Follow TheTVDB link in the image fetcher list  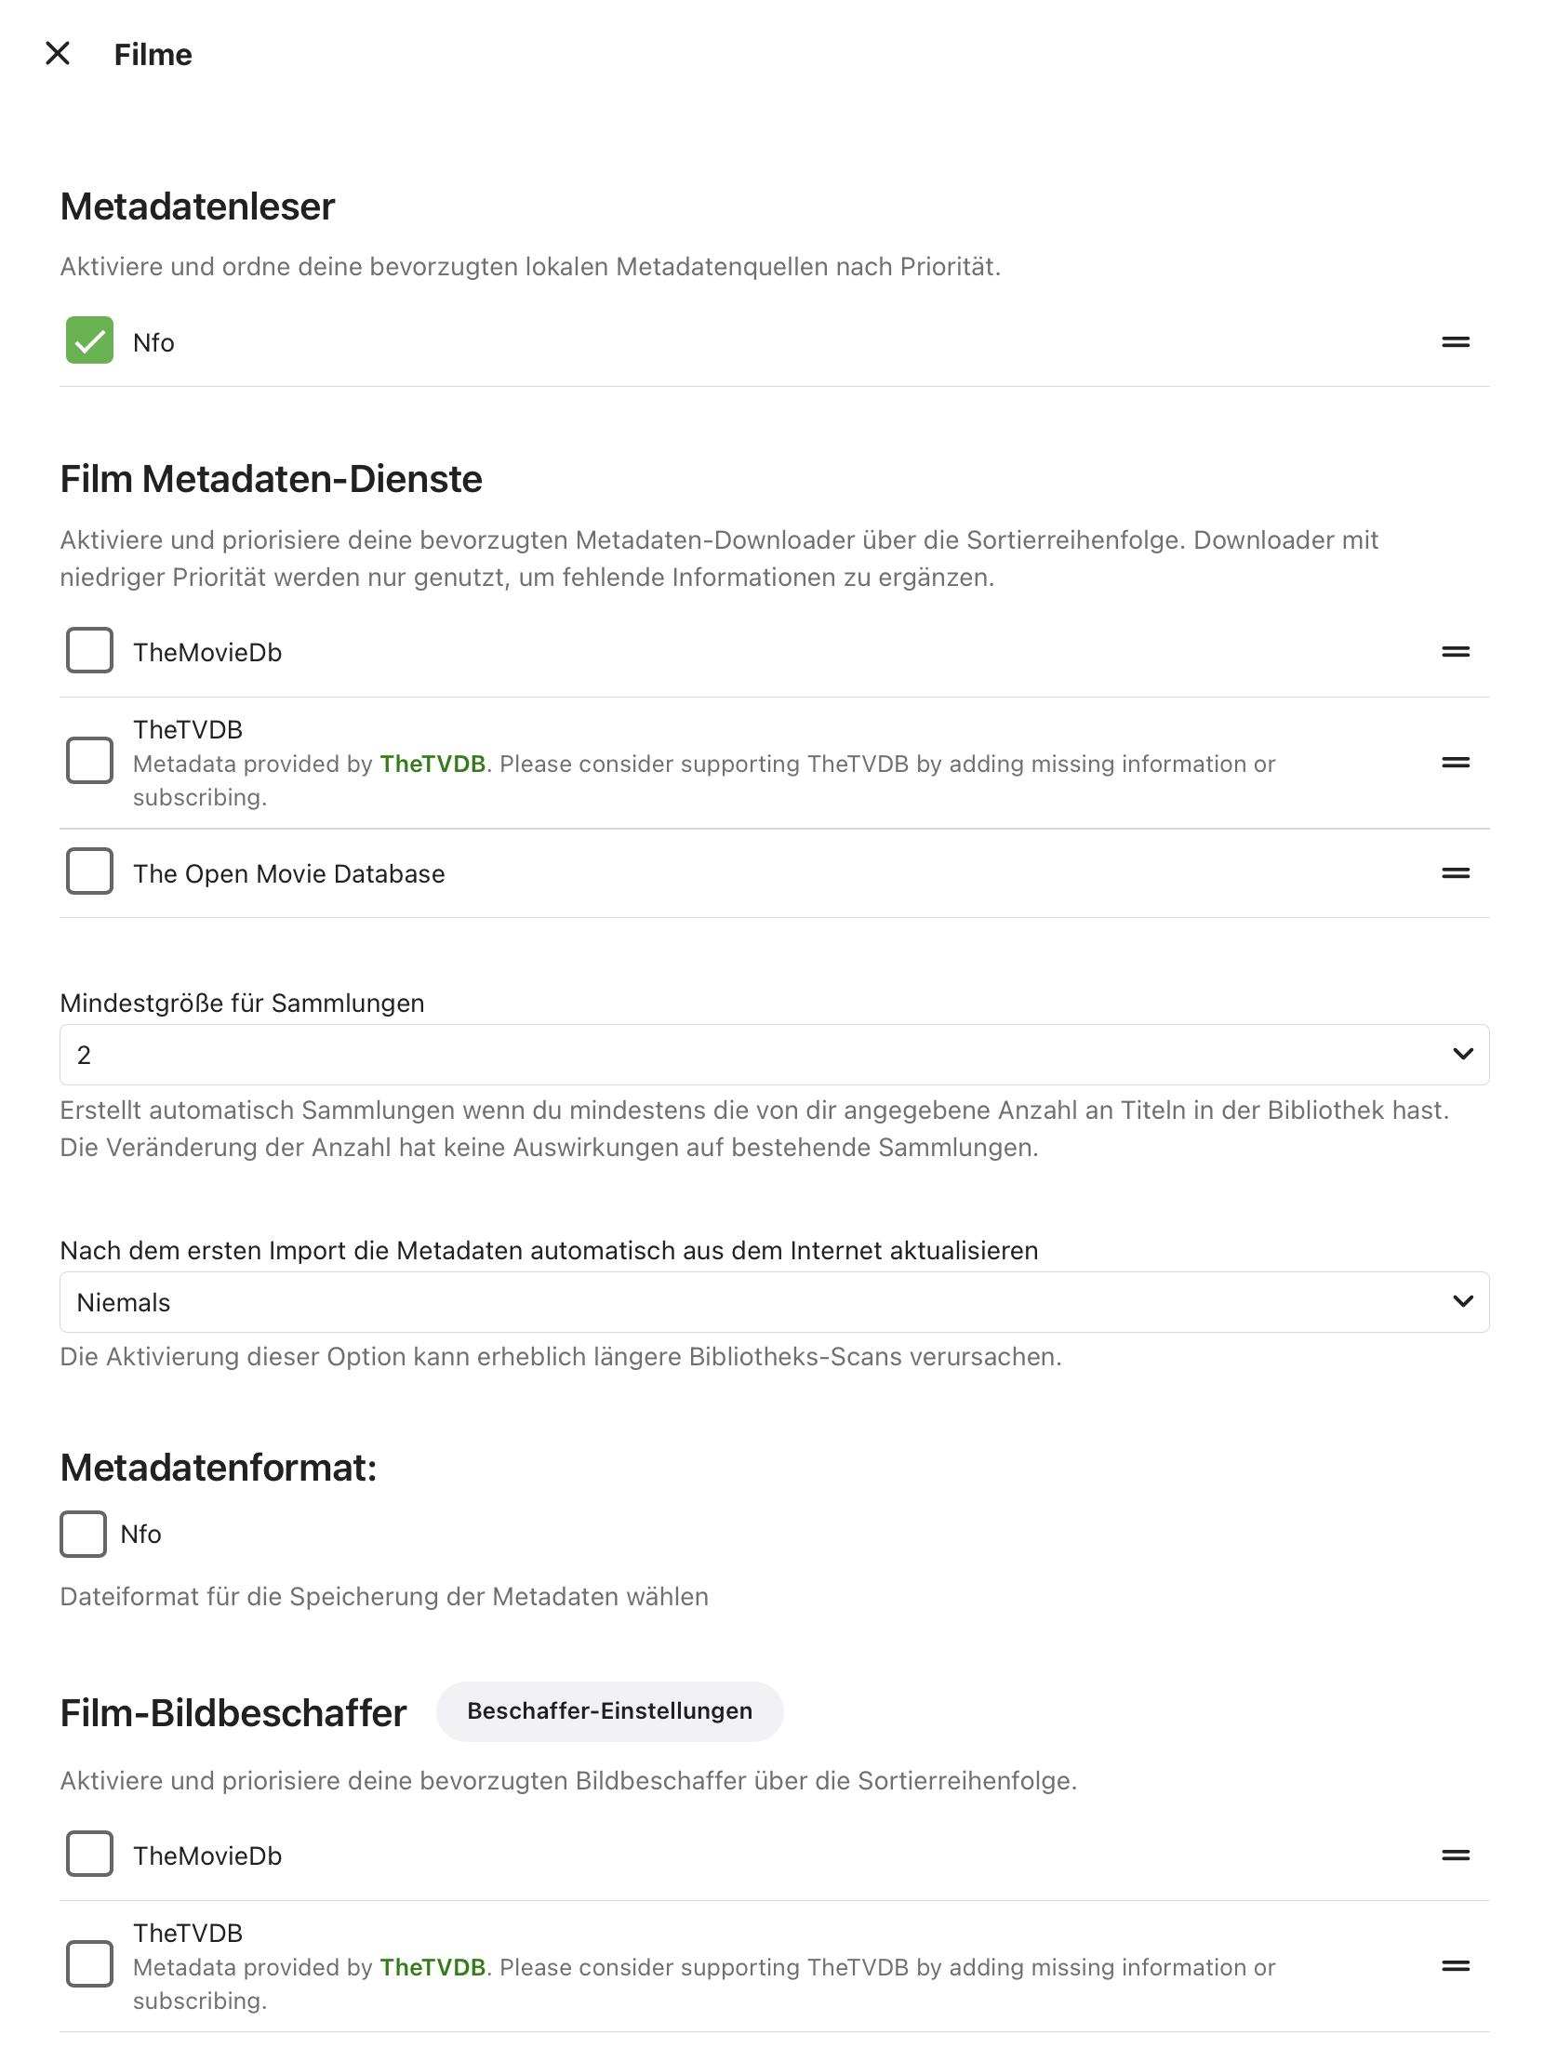tap(432, 1968)
